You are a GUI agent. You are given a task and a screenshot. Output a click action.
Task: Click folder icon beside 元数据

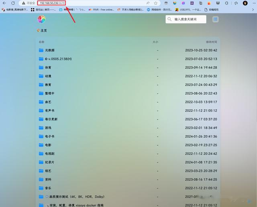[x=41, y=50]
